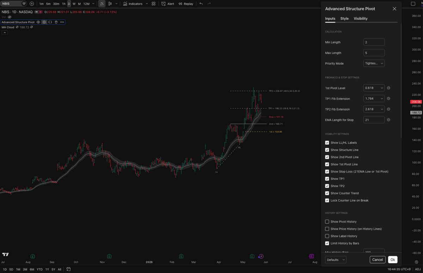423x273 pixels.
Task: Click info icon beside TP1 Fib Extension
Action: pos(388,99)
